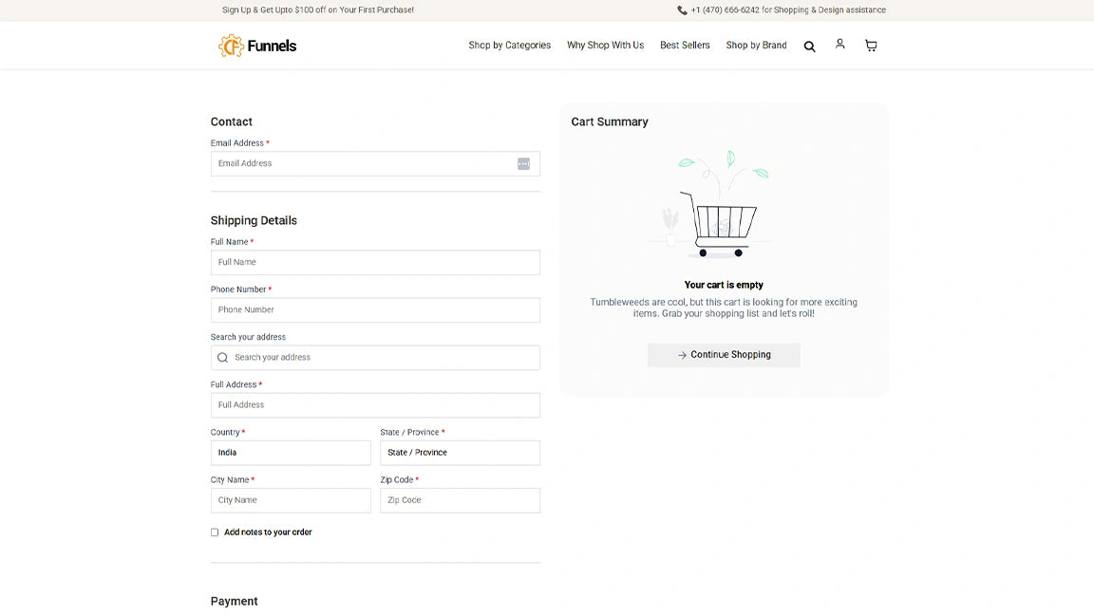Open the Country dropdown showing India
Screen dimensions: 1094x615
point(291,453)
